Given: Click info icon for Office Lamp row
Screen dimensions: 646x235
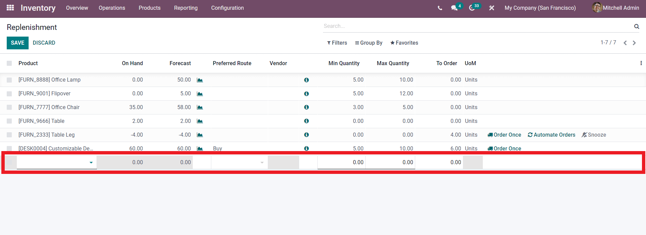Looking at the screenshot, I should (307, 80).
